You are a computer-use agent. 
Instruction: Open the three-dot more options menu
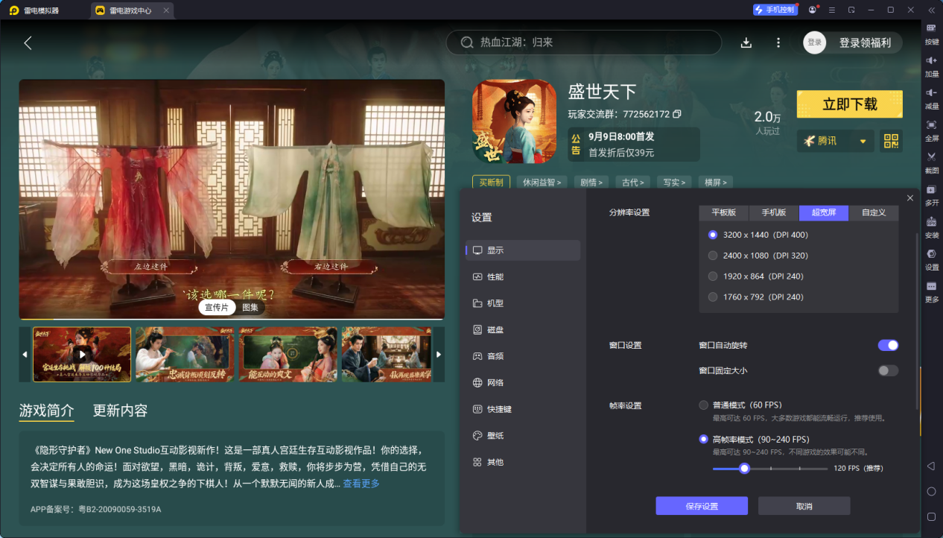778,42
